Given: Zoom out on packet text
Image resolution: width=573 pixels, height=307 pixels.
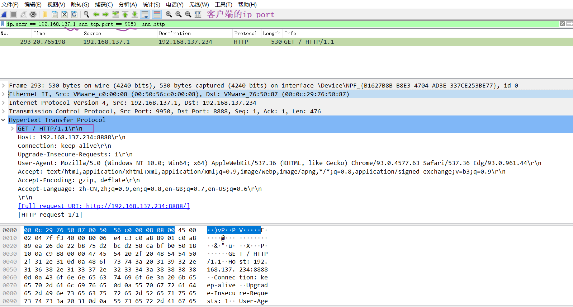Looking at the screenshot, I should 179,14.
